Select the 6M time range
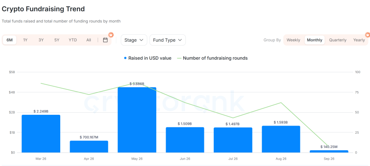Screen dimensions: 370x166 9,40
